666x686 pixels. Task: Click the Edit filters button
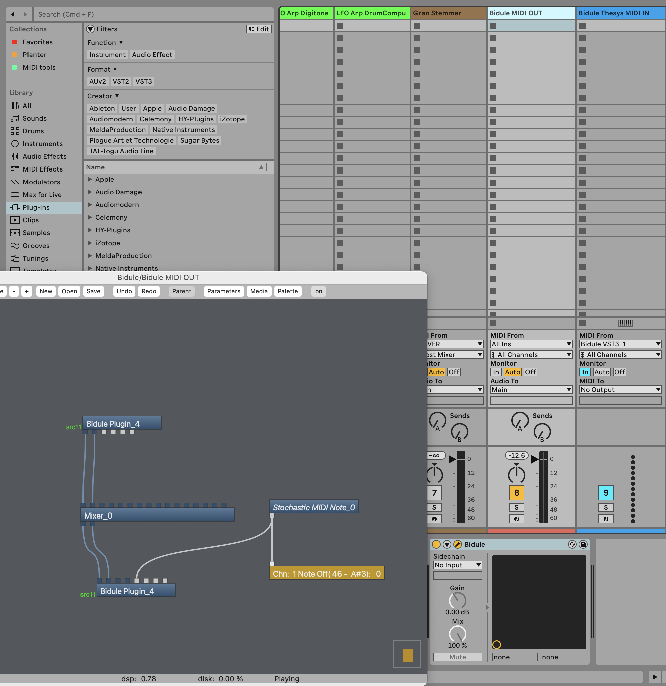pyautogui.click(x=259, y=29)
